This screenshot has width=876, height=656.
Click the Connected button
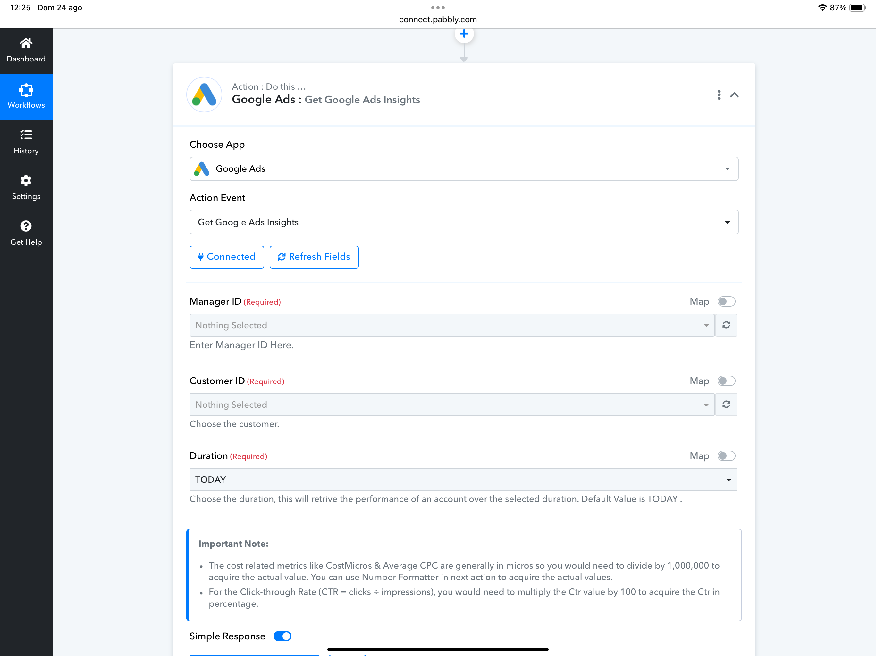pyautogui.click(x=226, y=257)
